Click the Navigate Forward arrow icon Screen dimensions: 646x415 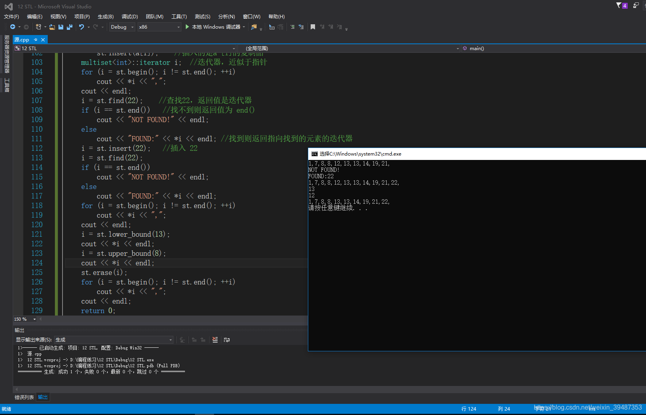pyautogui.click(x=26, y=27)
